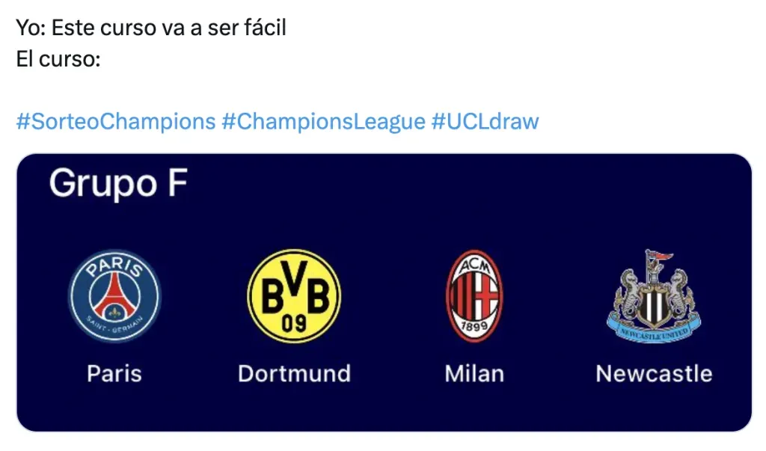Click the "El curso:" line of the tweet
The image size is (766, 451).
(x=58, y=59)
